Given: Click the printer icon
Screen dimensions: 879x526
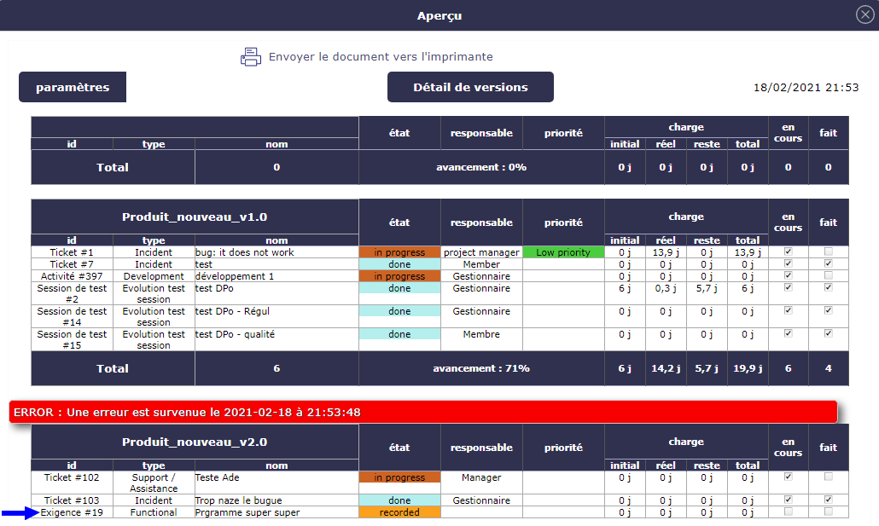Looking at the screenshot, I should coord(250,57).
